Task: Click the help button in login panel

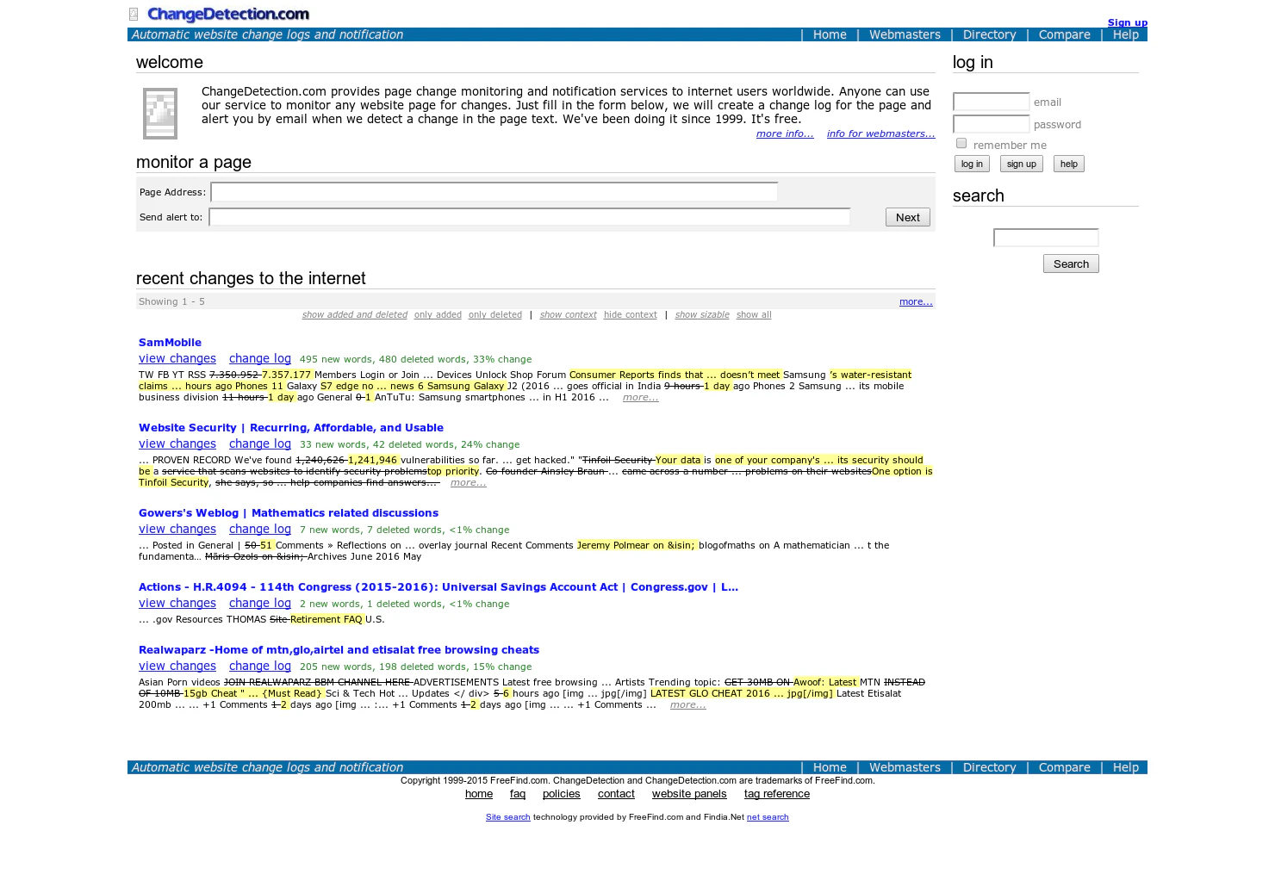Action: coord(1069,164)
